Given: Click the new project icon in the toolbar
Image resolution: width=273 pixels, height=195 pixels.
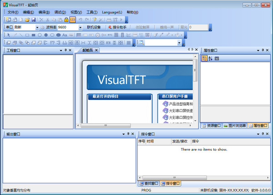Looking at the screenshot, I should coord(9,20).
